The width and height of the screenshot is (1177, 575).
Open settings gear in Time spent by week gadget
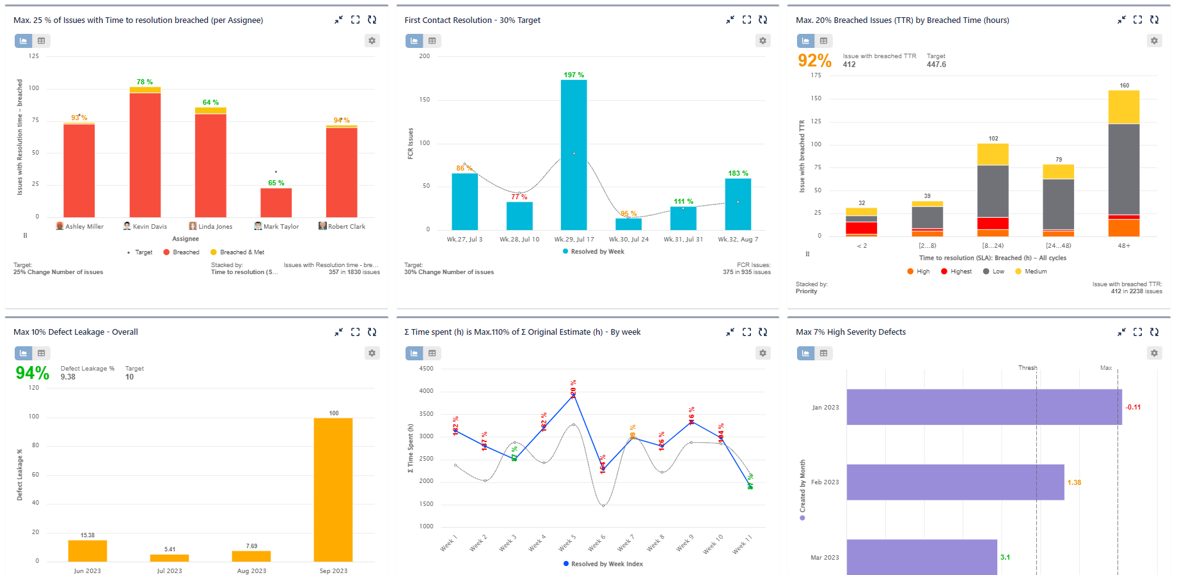click(x=763, y=353)
